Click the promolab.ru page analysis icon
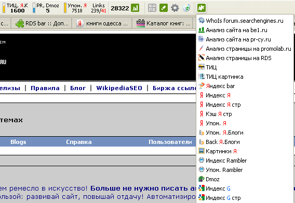The width and height of the screenshot is (295, 203). (x=202, y=48)
